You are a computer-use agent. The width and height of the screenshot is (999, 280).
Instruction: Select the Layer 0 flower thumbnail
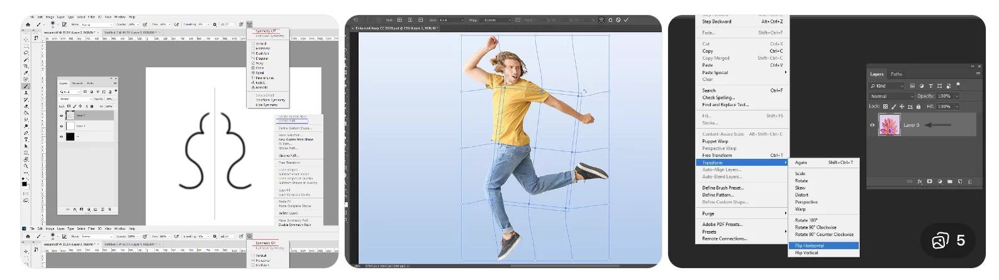(x=889, y=126)
